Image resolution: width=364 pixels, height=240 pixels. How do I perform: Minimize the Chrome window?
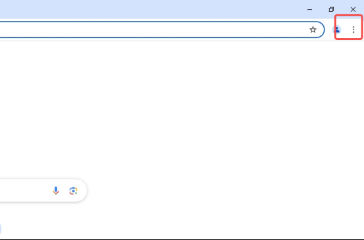[x=309, y=9]
